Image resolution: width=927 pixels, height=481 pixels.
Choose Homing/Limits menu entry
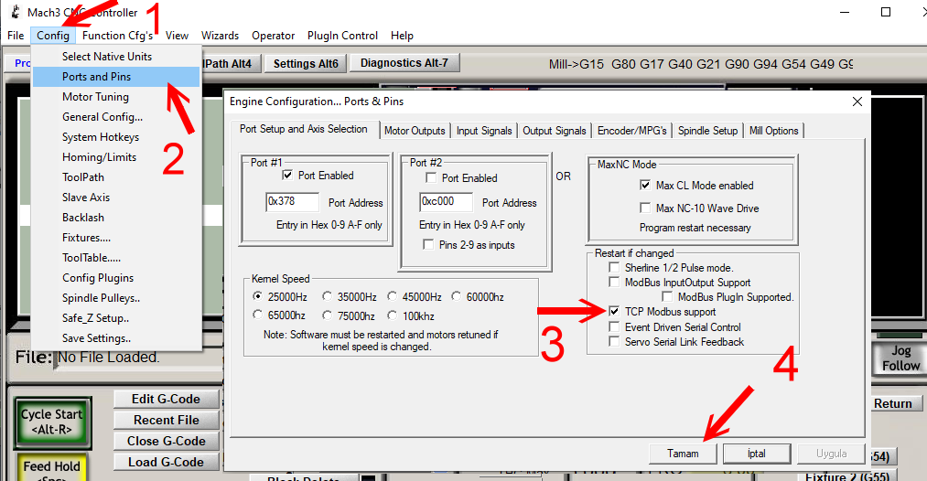116,157
